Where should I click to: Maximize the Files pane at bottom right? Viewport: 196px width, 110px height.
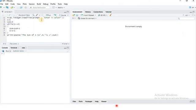pyautogui.click(x=193, y=102)
